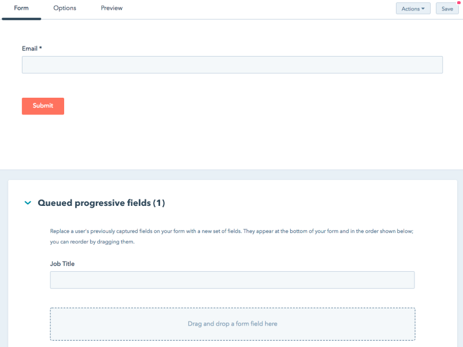
Task: Click the Submit button
Action: tap(43, 106)
